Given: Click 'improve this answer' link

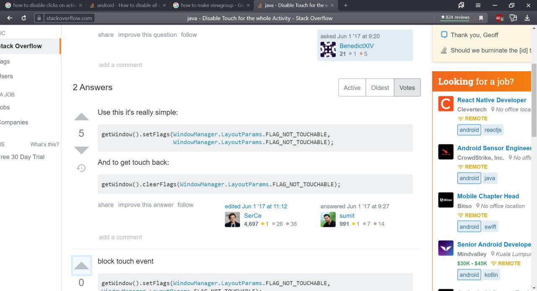Looking at the screenshot, I should click(x=146, y=205).
